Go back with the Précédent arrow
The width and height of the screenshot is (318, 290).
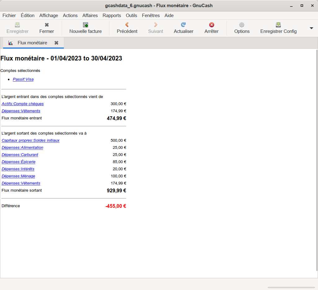[127, 25]
